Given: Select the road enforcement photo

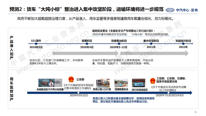Looking at the screenshot, I should (x=121, y=83).
